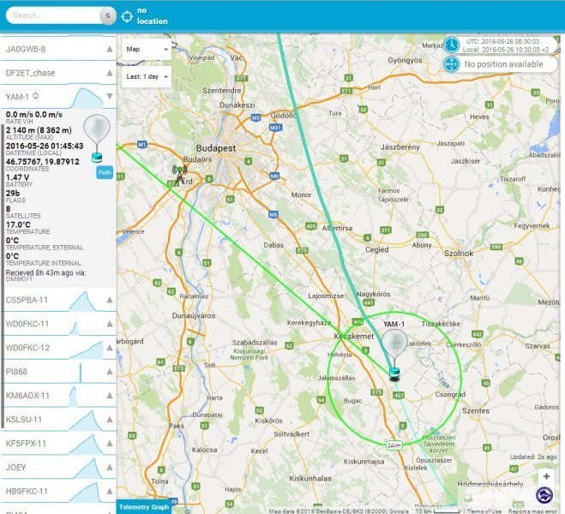Select the YAM-1 list title
This screenshot has height=514, width=565.
(17, 97)
